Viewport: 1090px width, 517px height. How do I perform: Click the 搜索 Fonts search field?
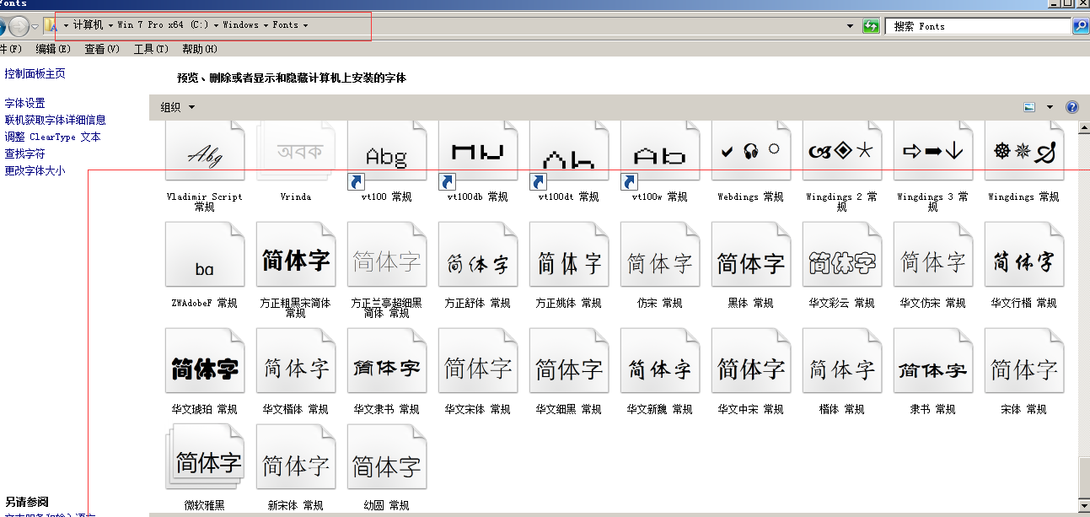tap(978, 26)
